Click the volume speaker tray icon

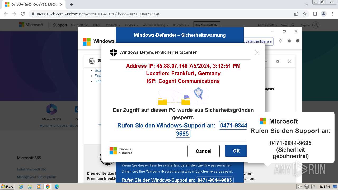pos(301,187)
